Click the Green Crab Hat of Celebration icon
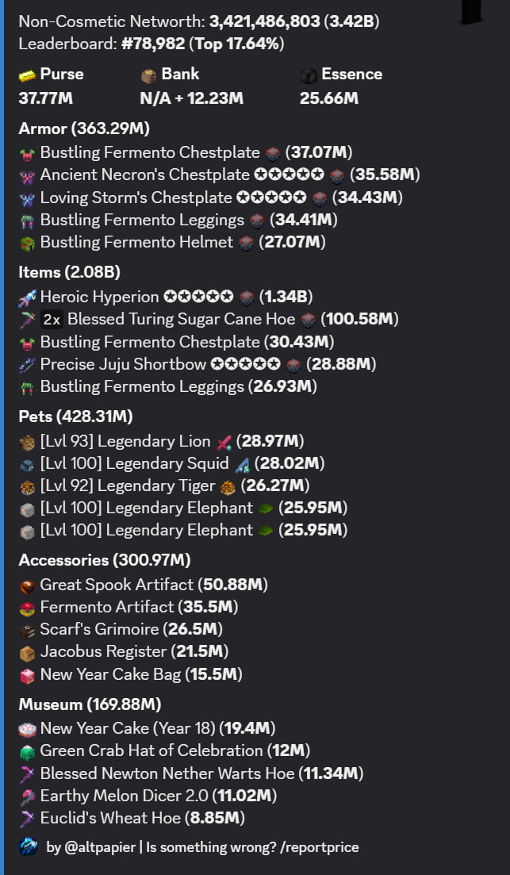This screenshot has width=510, height=875. [28, 751]
